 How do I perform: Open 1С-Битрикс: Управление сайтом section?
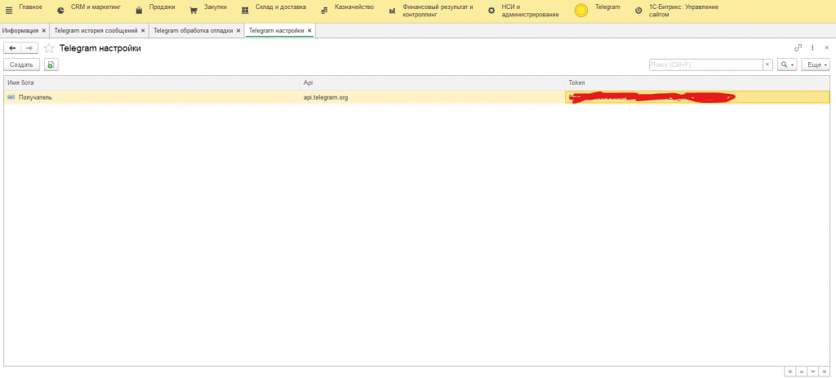(683, 11)
